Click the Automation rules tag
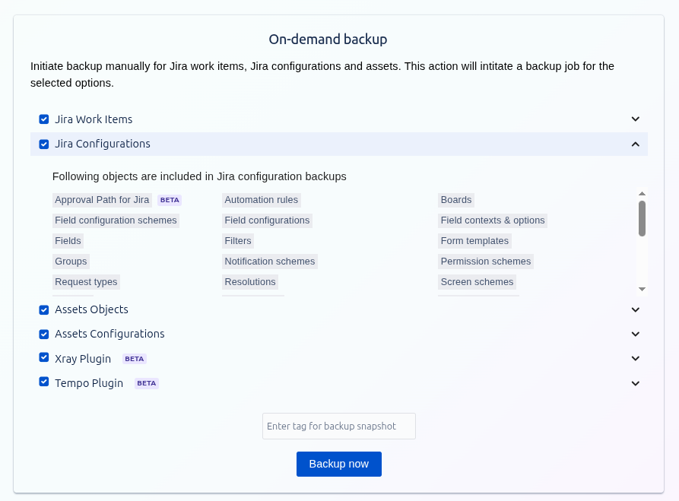 (261, 200)
